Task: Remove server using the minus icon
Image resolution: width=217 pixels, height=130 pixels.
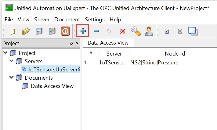Action: 96,31
